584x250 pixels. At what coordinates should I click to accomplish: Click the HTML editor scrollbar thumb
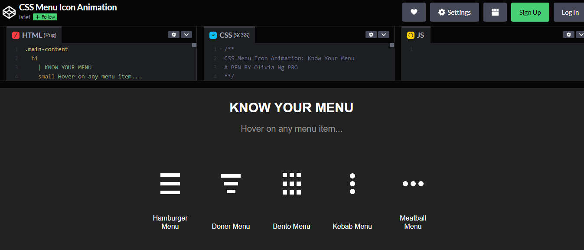pyautogui.click(x=194, y=45)
